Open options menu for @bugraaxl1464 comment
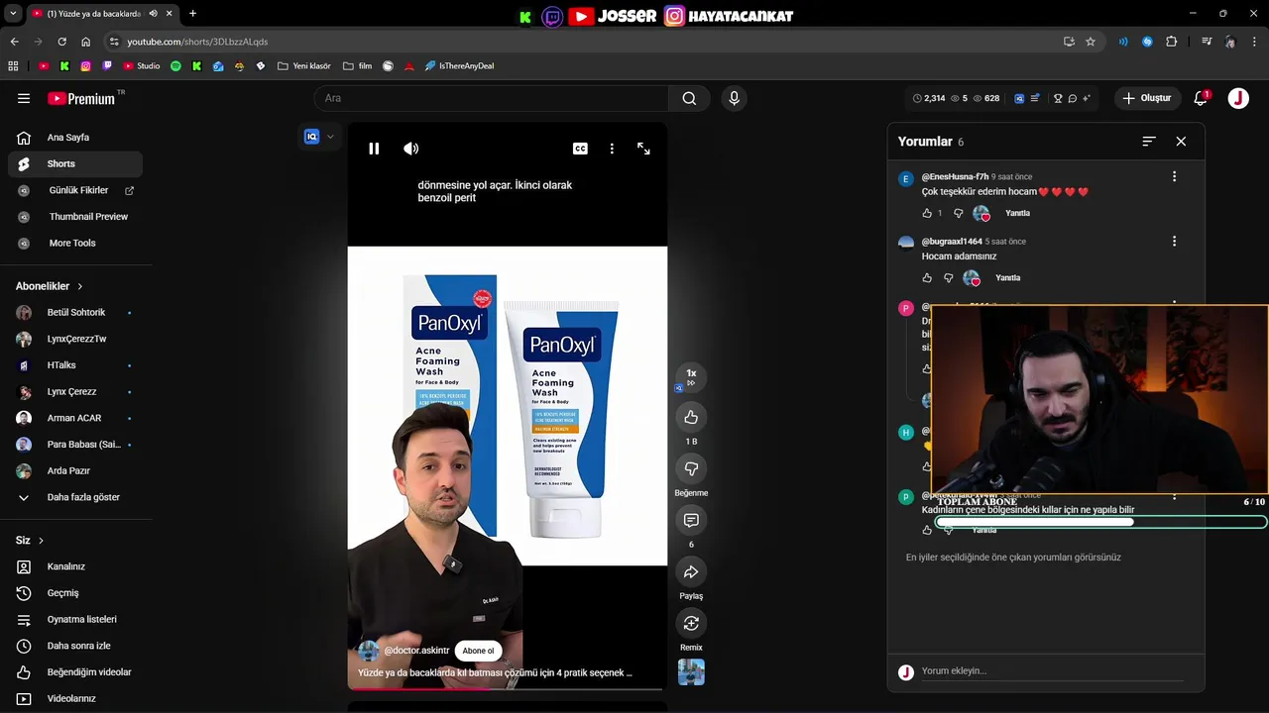Image resolution: width=1269 pixels, height=713 pixels. pos(1174,241)
